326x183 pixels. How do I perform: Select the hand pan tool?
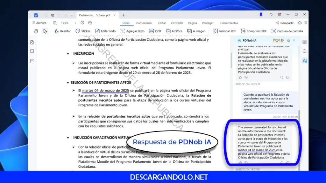(x=36, y=31)
